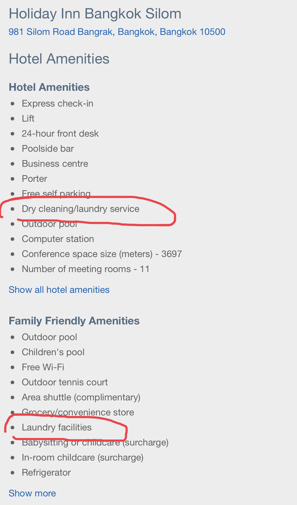
Task: Click Area shuttle (complimentary) item
Action: (x=81, y=397)
